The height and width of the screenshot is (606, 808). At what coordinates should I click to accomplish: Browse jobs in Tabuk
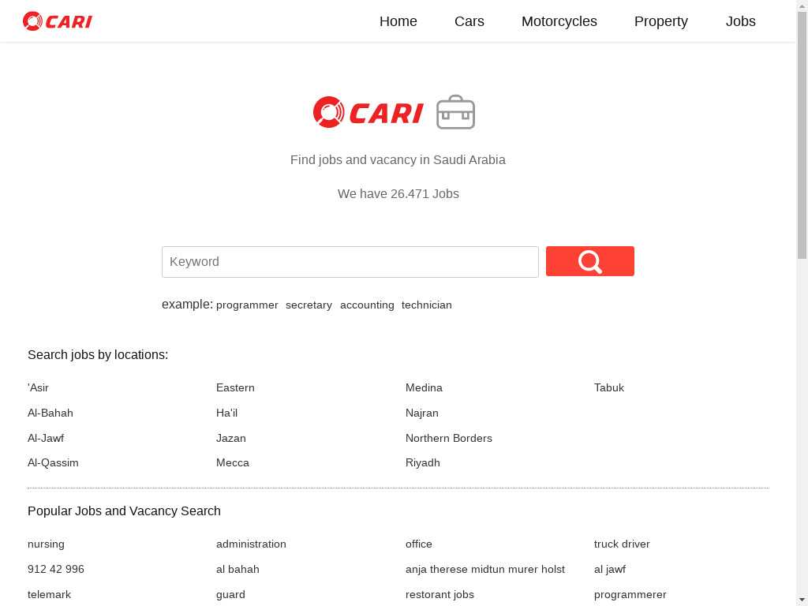(x=609, y=387)
